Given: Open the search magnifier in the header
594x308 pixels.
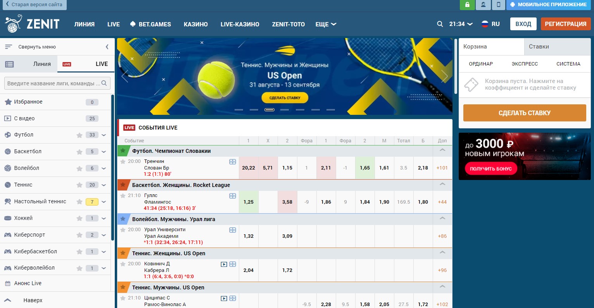Looking at the screenshot, I should 440,24.
